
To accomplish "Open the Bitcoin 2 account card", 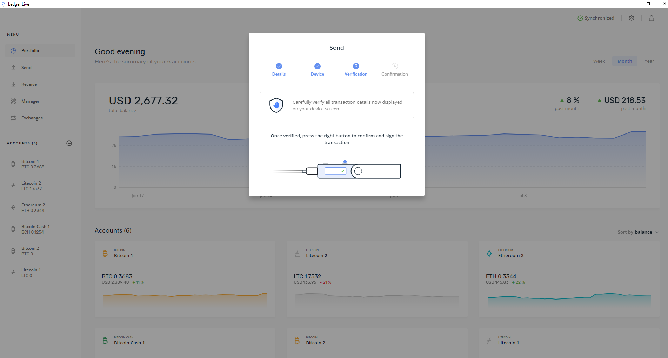I will tap(377, 343).
